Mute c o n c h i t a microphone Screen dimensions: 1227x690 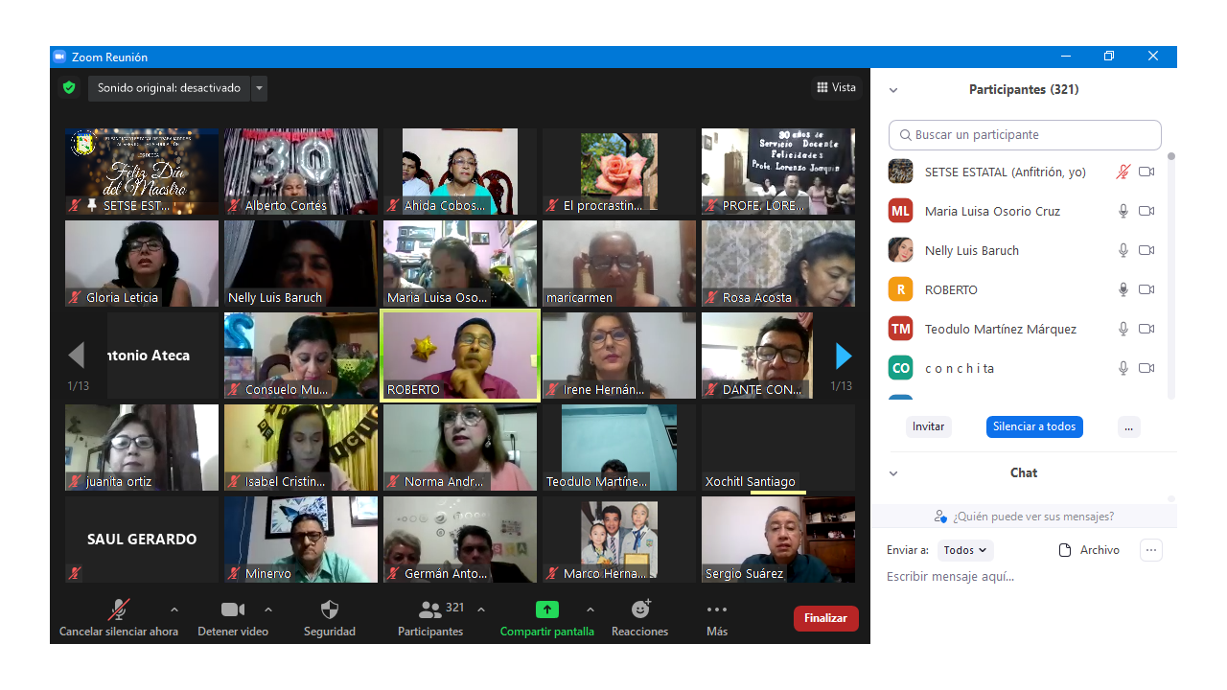pos(1123,369)
